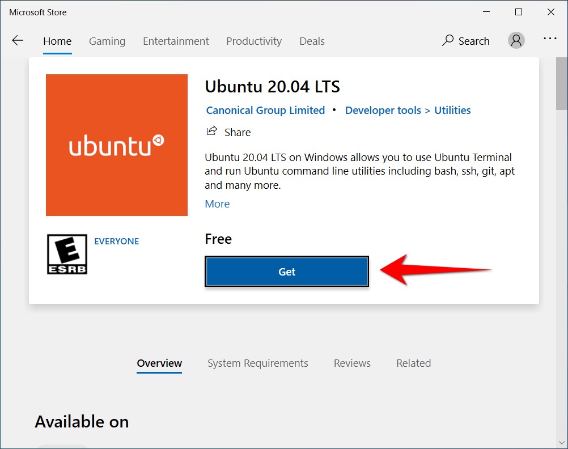568x449 pixels.
Task: Open the Entertainment tab
Action: (x=176, y=41)
